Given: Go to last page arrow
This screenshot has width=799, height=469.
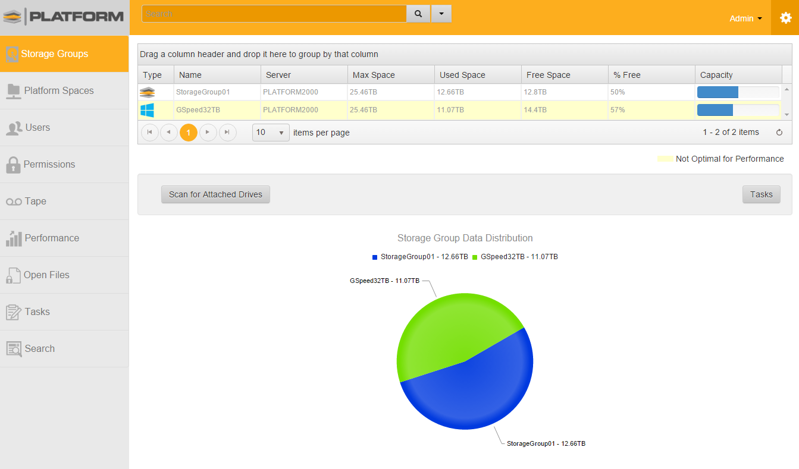Looking at the screenshot, I should [x=227, y=133].
